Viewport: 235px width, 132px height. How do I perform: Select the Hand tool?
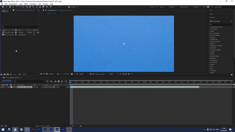(x=10, y=7)
